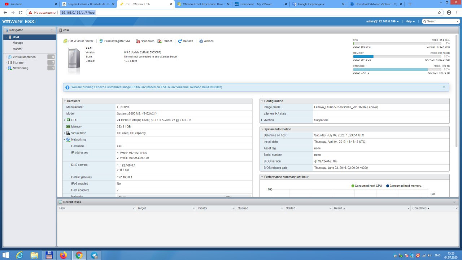Open Monitor under Host

click(17, 49)
